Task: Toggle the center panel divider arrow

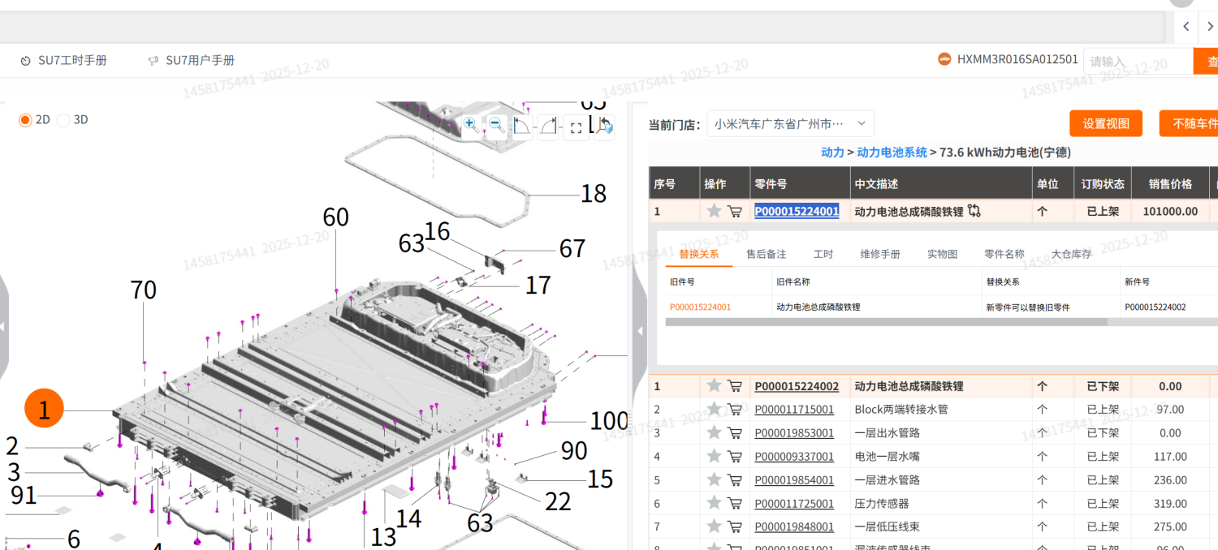Action: click(x=640, y=331)
